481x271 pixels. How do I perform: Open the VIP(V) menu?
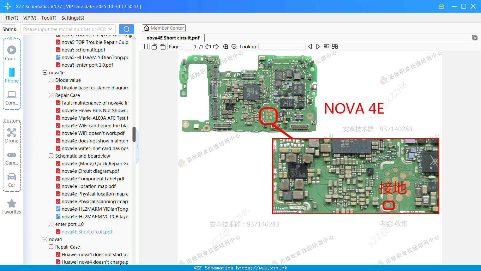(30, 18)
